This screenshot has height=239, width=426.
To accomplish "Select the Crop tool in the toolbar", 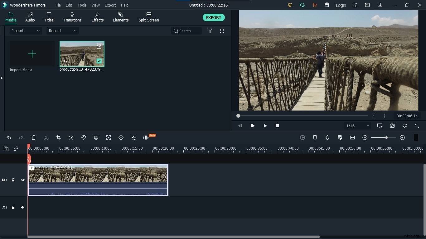I will pyautogui.click(x=59, y=138).
